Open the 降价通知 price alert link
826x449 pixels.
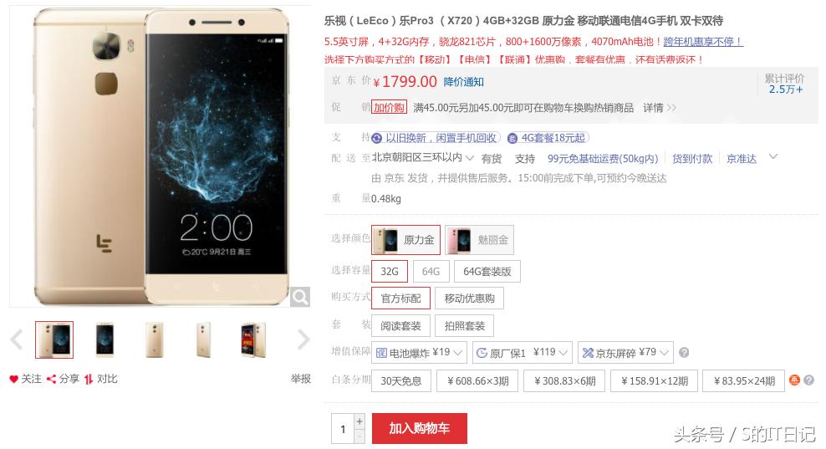coord(463,82)
